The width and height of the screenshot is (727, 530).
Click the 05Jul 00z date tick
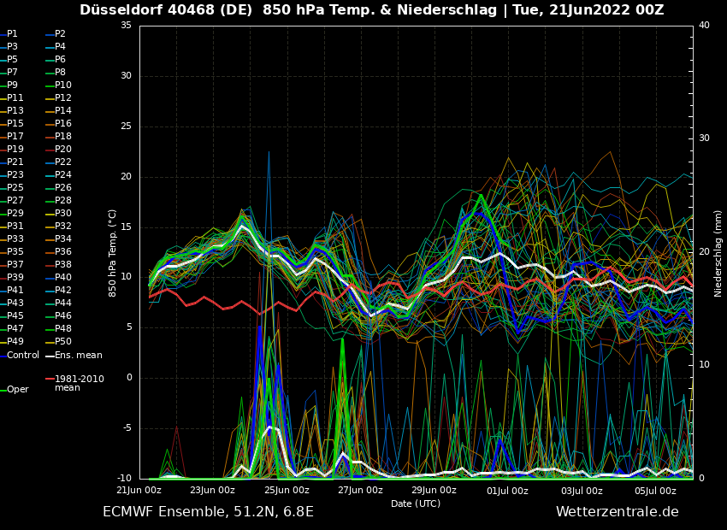coord(655,491)
